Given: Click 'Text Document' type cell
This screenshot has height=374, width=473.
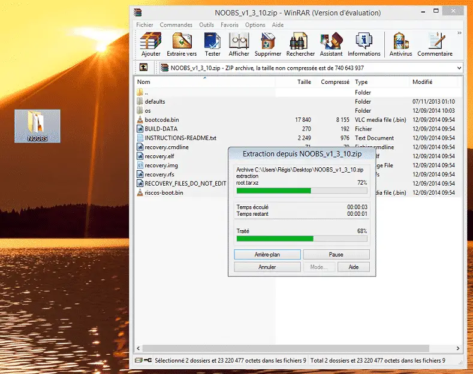Looking at the screenshot, I should coord(374,138).
